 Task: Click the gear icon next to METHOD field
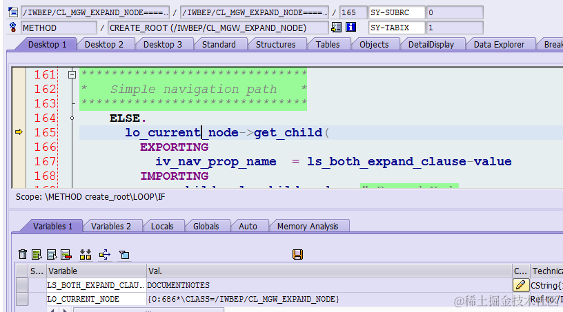coord(13,28)
